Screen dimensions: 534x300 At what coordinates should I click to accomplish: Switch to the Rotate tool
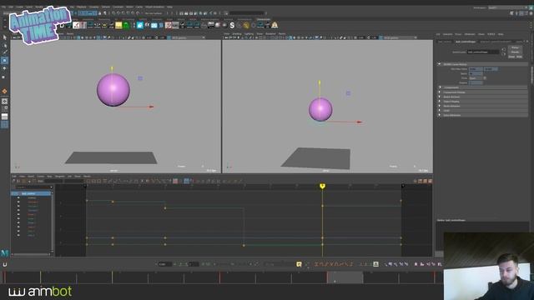[4, 68]
